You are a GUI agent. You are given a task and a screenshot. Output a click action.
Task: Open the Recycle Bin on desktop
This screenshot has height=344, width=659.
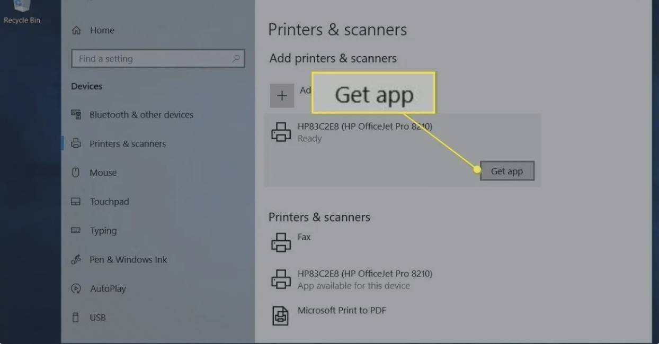[x=22, y=12]
